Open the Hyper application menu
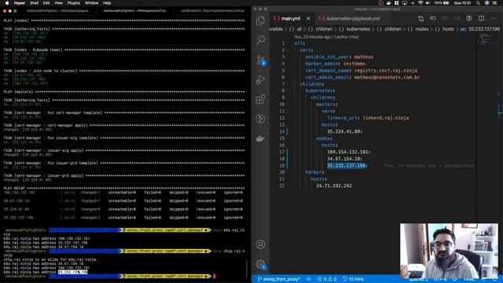Screen dimensions: 503x283 pos(20,3)
